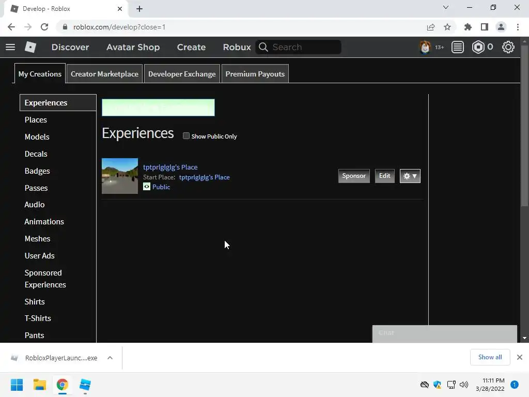Open browser extensions puzzle icon
This screenshot has width=529, height=397.
pos(468,27)
